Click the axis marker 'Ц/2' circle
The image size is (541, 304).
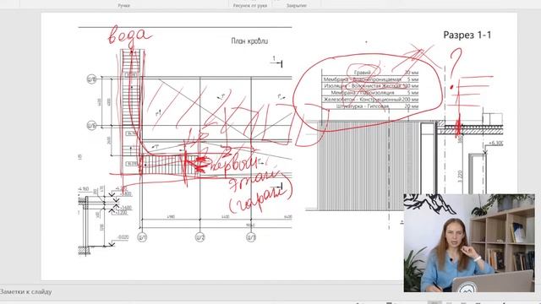click(x=200, y=237)
